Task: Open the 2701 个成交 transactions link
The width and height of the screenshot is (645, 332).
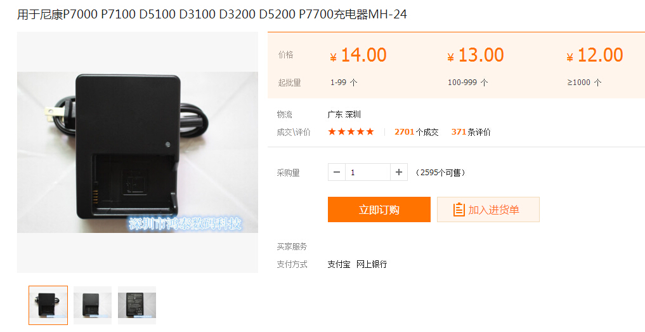Action: [x=416, y=132]
